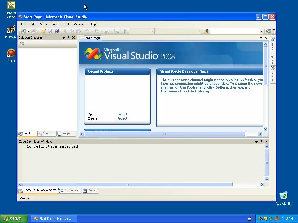This screenshot has height=223, width=298.
Task: Click the Add New Item toolbar icon
Action: point(33,31)
